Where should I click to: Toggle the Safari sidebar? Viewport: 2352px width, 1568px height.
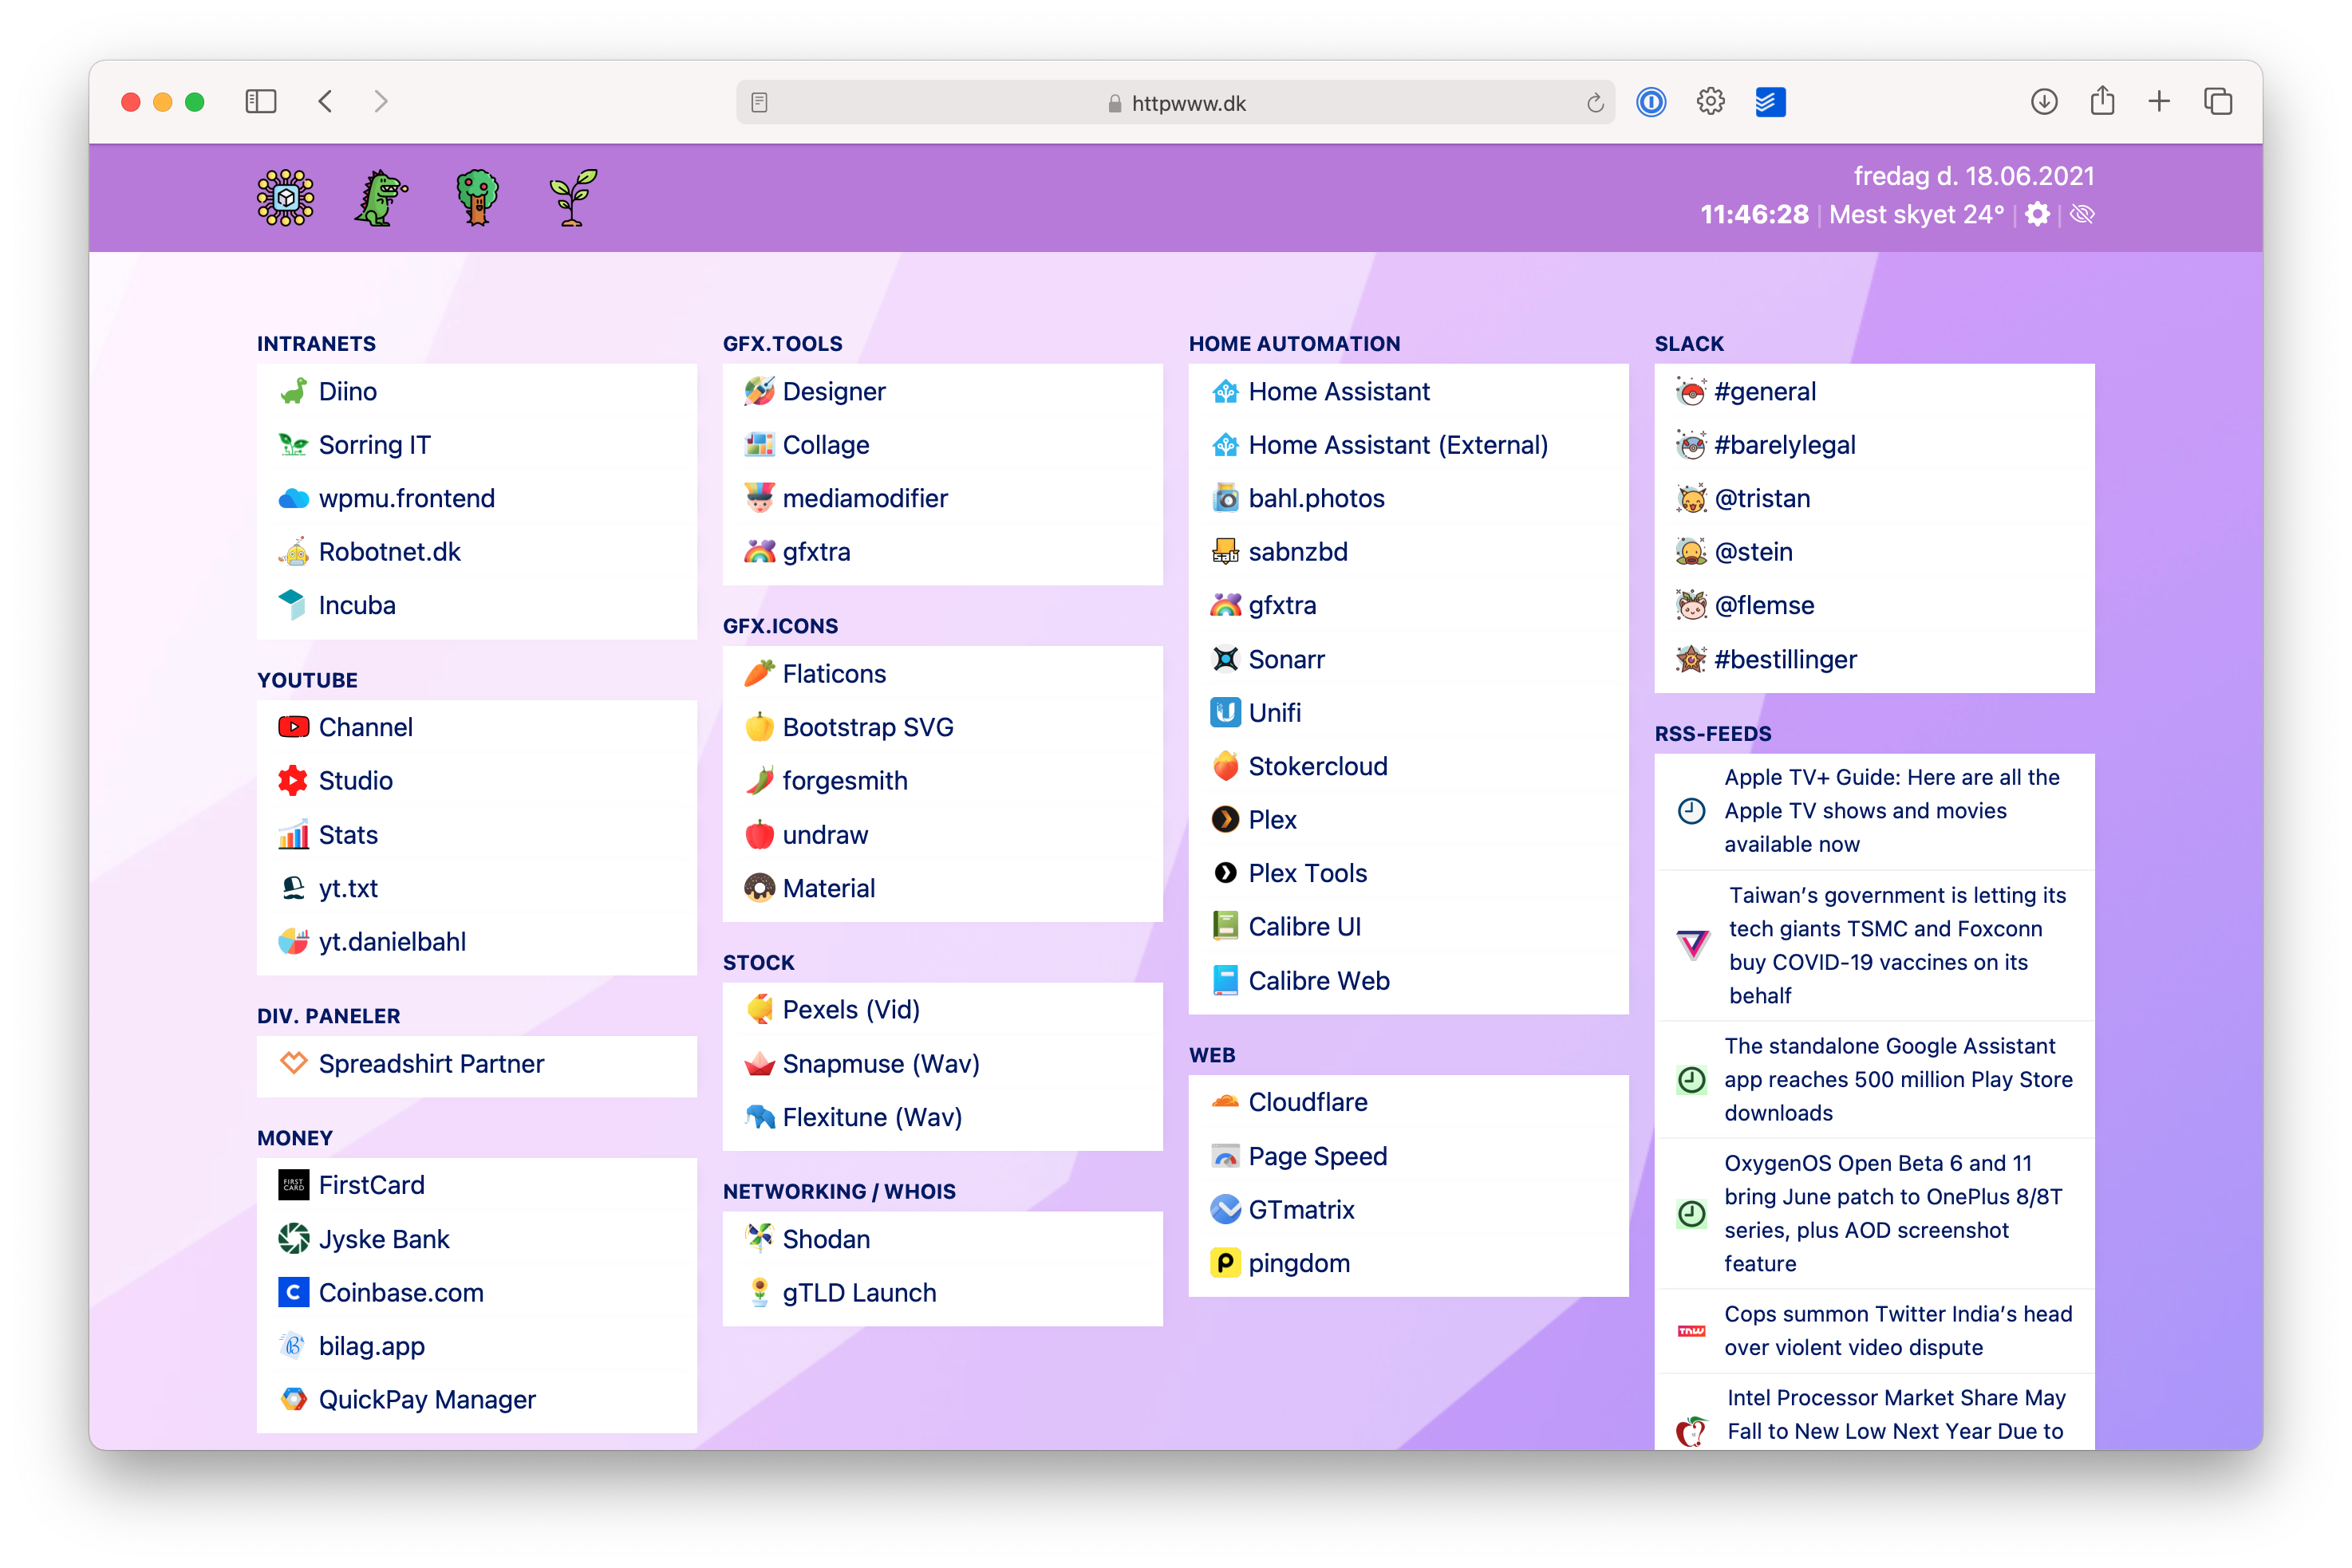[x=260, y=102]
